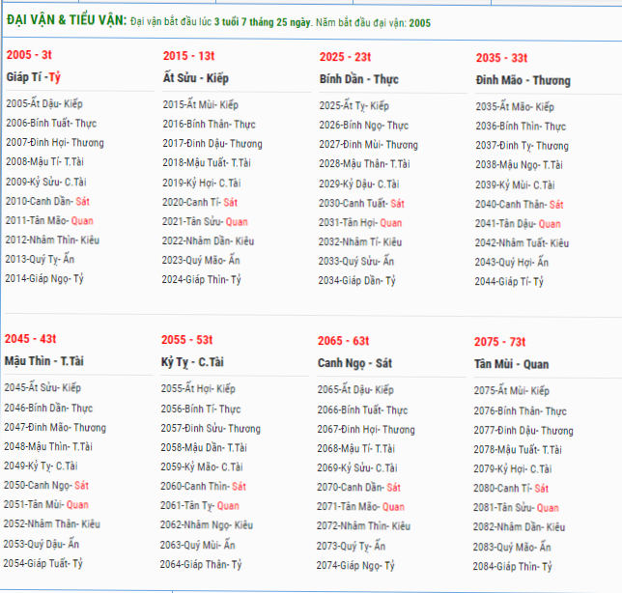Screen dimensions: 622x593
Task: Select the 'Kỷ Tỵ - C.Tài' heading
Action: pyautogui.click(x=192, y=362)
